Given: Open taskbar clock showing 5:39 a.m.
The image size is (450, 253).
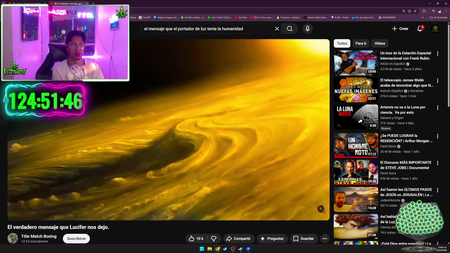Looking at the screenshot, I should [x=441, y=249].
